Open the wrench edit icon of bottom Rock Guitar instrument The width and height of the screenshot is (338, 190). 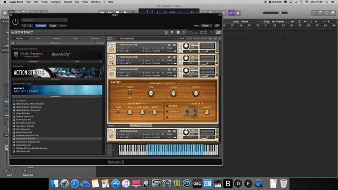tap(111, 131)
